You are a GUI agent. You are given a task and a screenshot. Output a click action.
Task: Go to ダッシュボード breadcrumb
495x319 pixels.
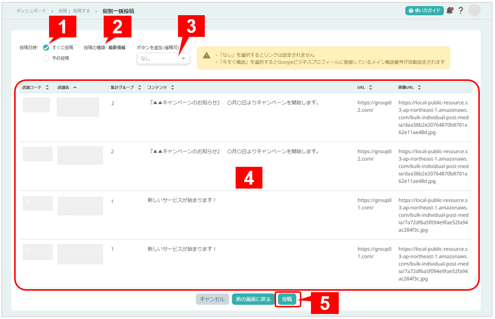pyautogui.click(x=31, y=11)
